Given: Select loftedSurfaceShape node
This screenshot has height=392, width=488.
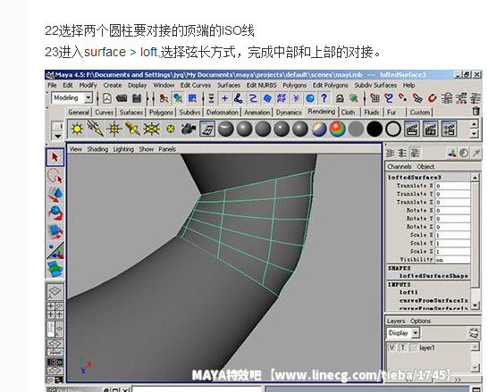Looking at the screenshot, I should point(433,276).
